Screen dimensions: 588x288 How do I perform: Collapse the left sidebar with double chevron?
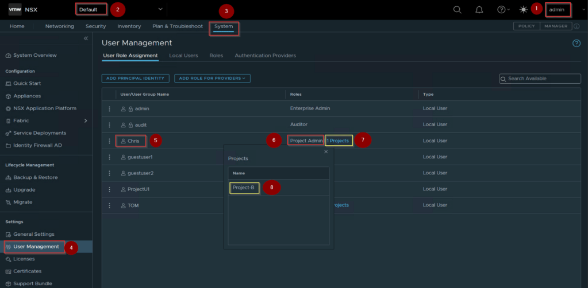86,38
